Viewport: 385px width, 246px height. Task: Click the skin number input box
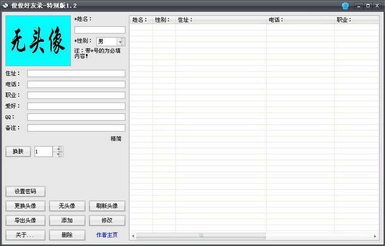[x=43, y=151]
